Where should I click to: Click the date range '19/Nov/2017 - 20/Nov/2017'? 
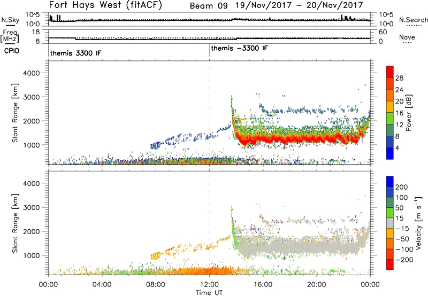click(300, 5)
